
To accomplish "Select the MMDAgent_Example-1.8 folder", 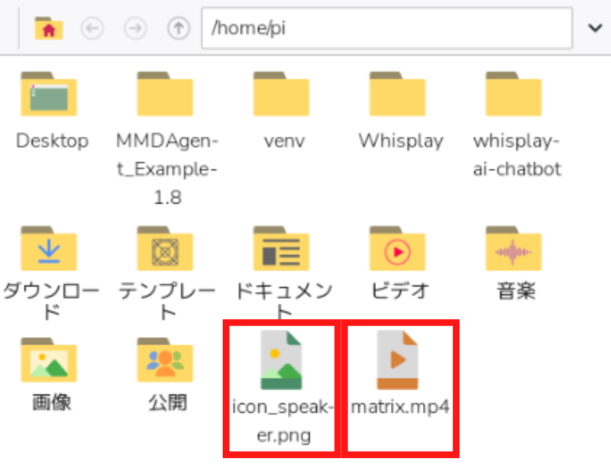I will tap(166, 96).
